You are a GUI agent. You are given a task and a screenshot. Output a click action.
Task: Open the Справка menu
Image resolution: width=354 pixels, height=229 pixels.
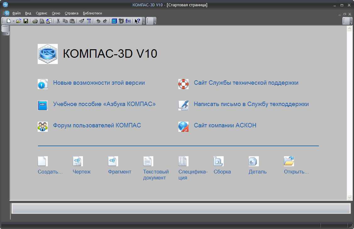pos(72,13)
